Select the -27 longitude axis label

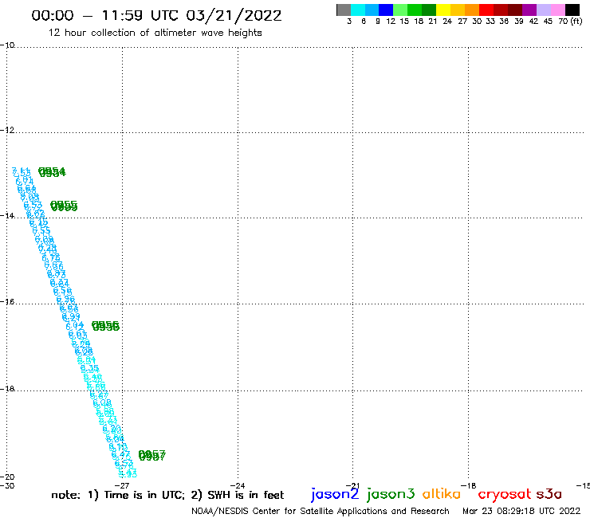pyautogui.click(x=122, y=485)
